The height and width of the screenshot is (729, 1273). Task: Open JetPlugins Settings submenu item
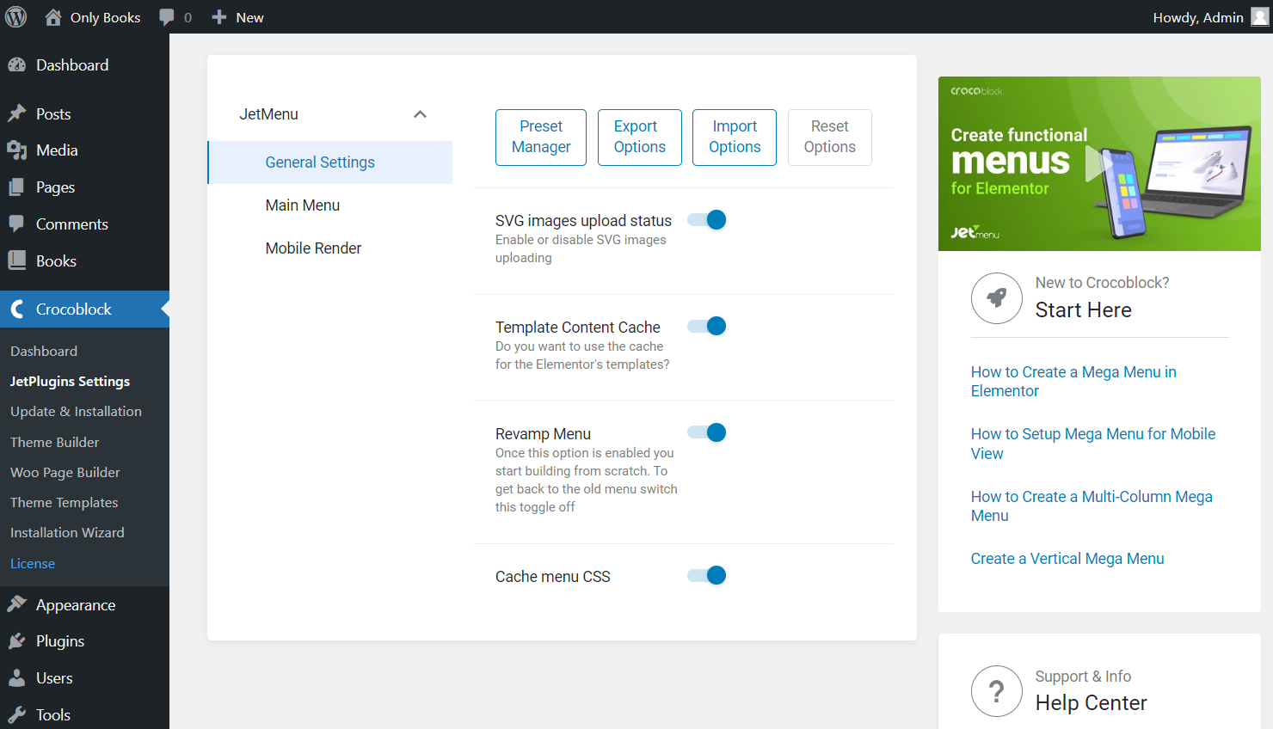(70, 381)
